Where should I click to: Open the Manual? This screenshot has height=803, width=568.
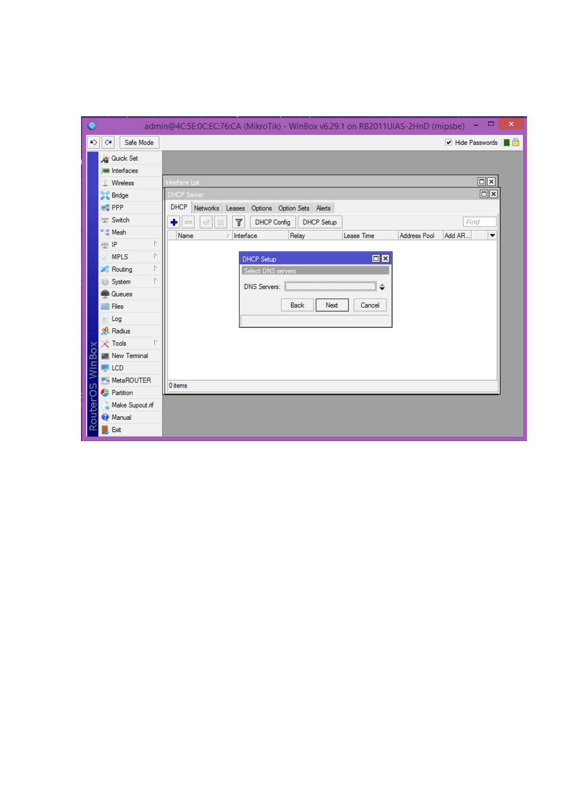point(130,418)
